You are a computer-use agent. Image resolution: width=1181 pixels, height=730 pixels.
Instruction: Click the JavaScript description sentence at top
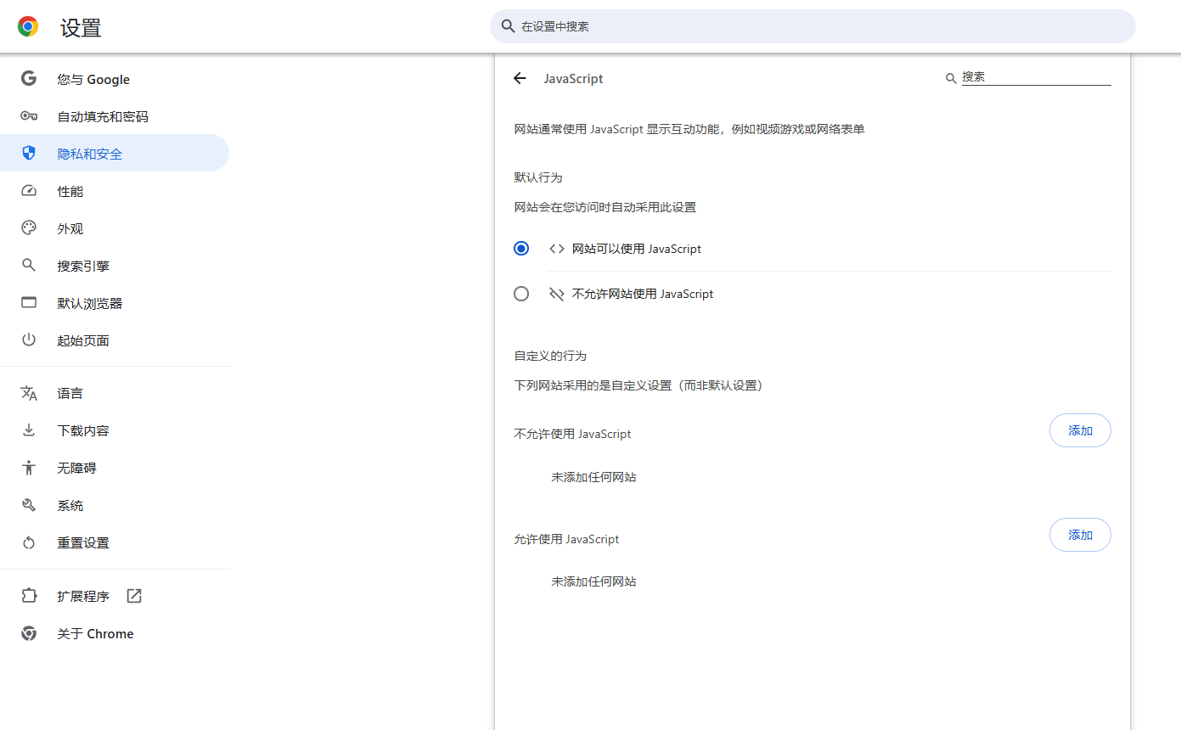pyautogui.click(x=689, y=129)
